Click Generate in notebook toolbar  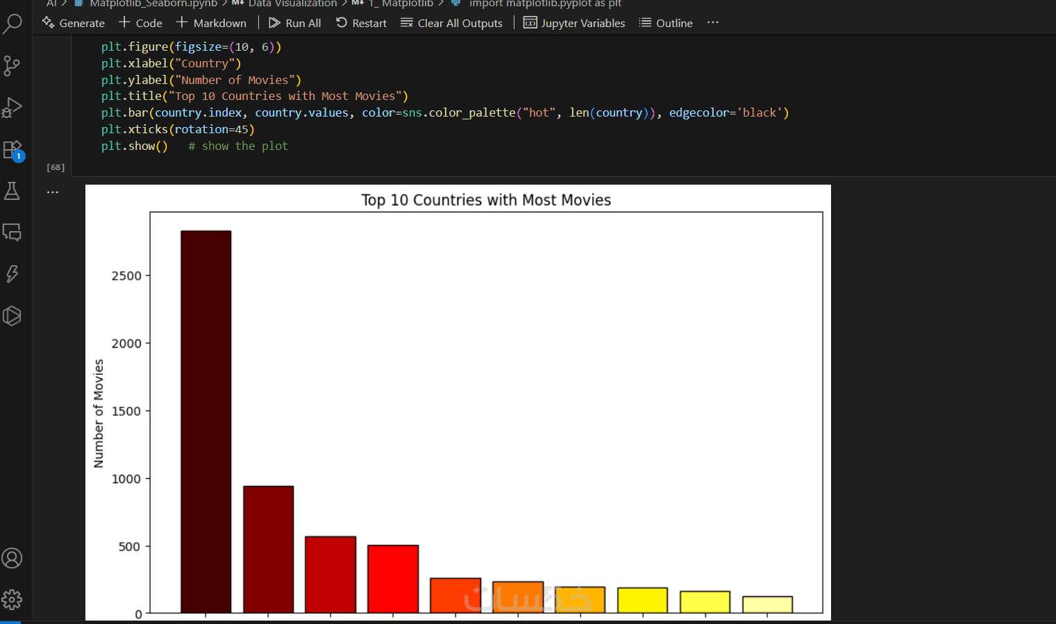tap(74, 23)
